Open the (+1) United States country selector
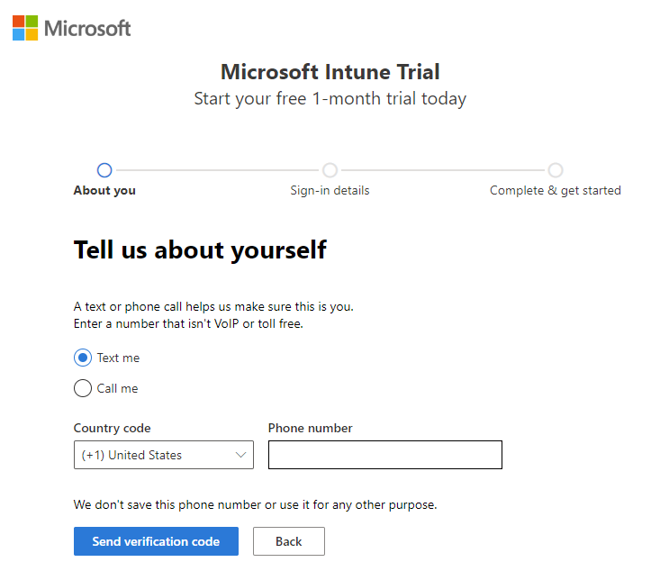Screen dimensions: 660x580 pos(164,455)
